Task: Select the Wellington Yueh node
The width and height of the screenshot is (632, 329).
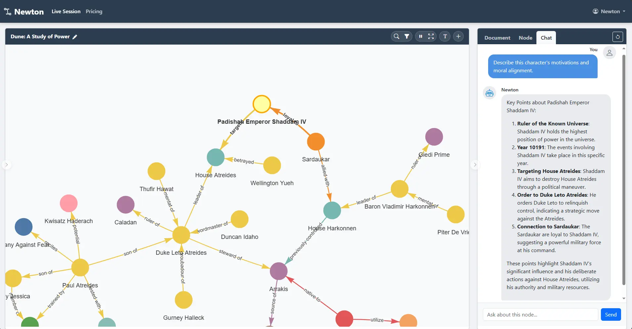Action: pyautogui.click(x=272, y=165)
